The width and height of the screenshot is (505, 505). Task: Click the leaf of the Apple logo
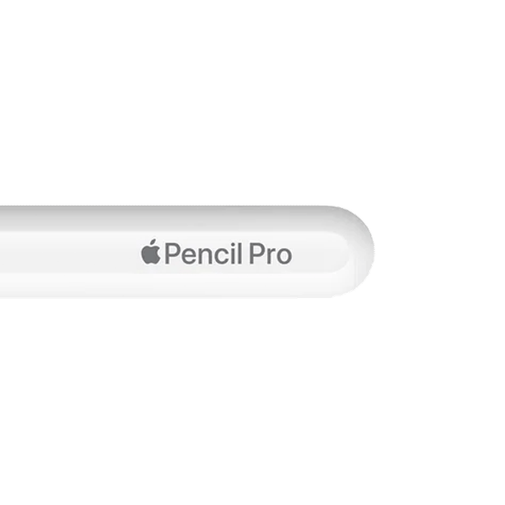coord(153,242)
